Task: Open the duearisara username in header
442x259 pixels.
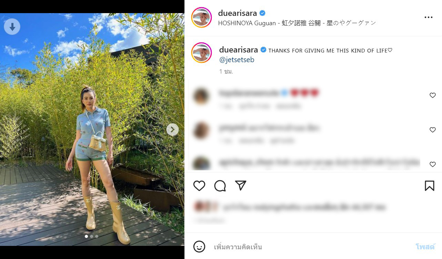Action: tap(238, 13)
